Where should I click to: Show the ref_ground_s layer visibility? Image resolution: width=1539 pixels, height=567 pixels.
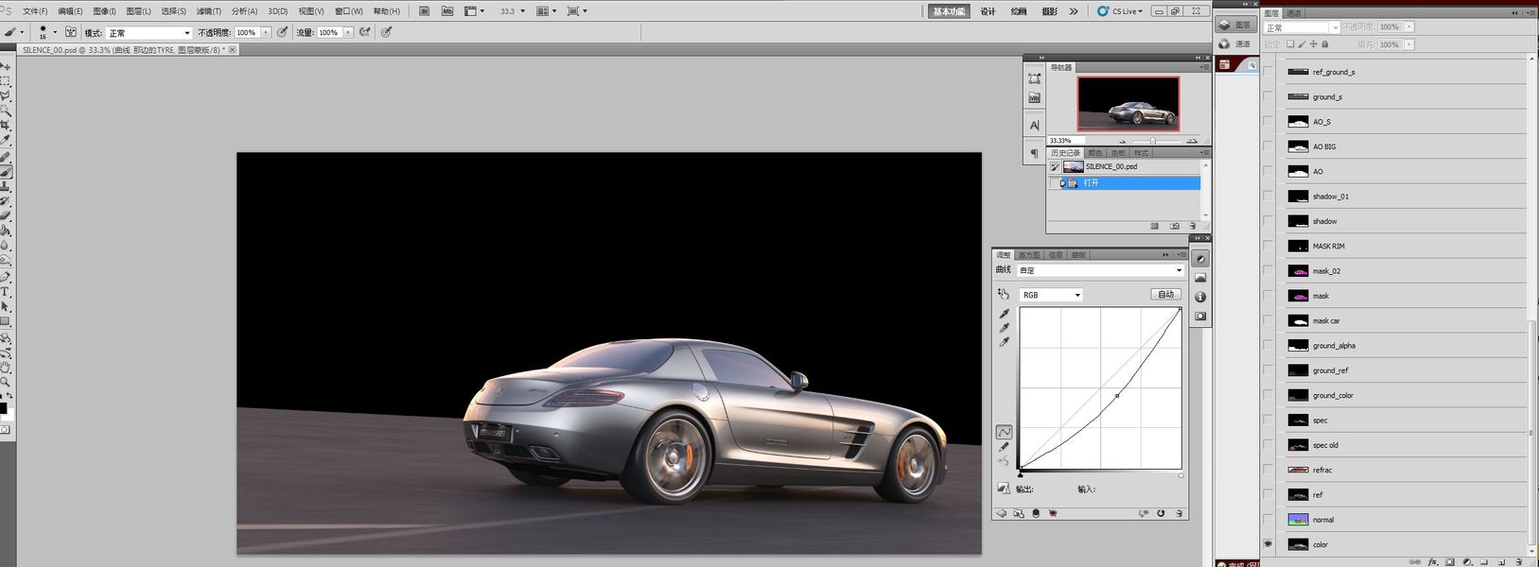click(x=1268, y=72)
